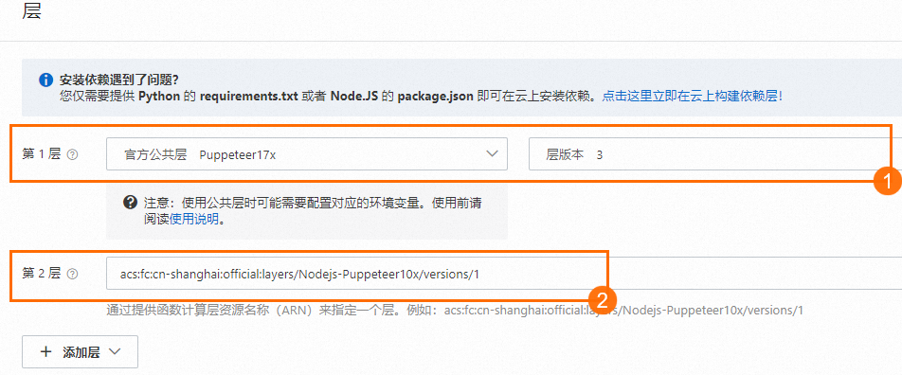
Task: Open the 点击这里立即在云上构建依赖层 link
Action: pos(692,96)
